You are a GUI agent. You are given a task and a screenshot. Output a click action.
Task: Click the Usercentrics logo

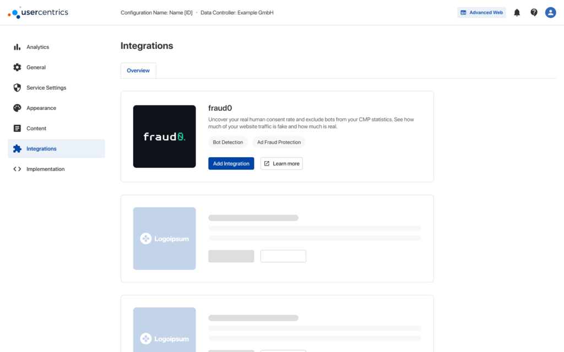point(37,12)
